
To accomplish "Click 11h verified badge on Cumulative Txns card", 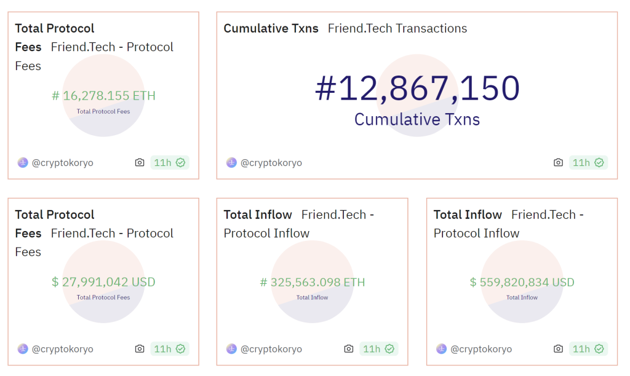I will click(x=588, y=163).
